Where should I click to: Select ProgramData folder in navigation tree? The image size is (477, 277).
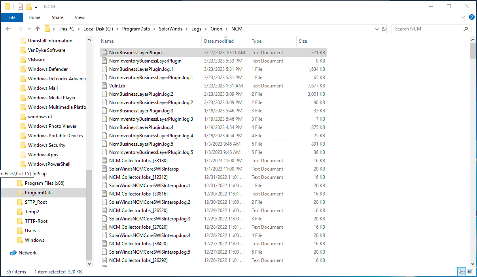click(39, 193)
